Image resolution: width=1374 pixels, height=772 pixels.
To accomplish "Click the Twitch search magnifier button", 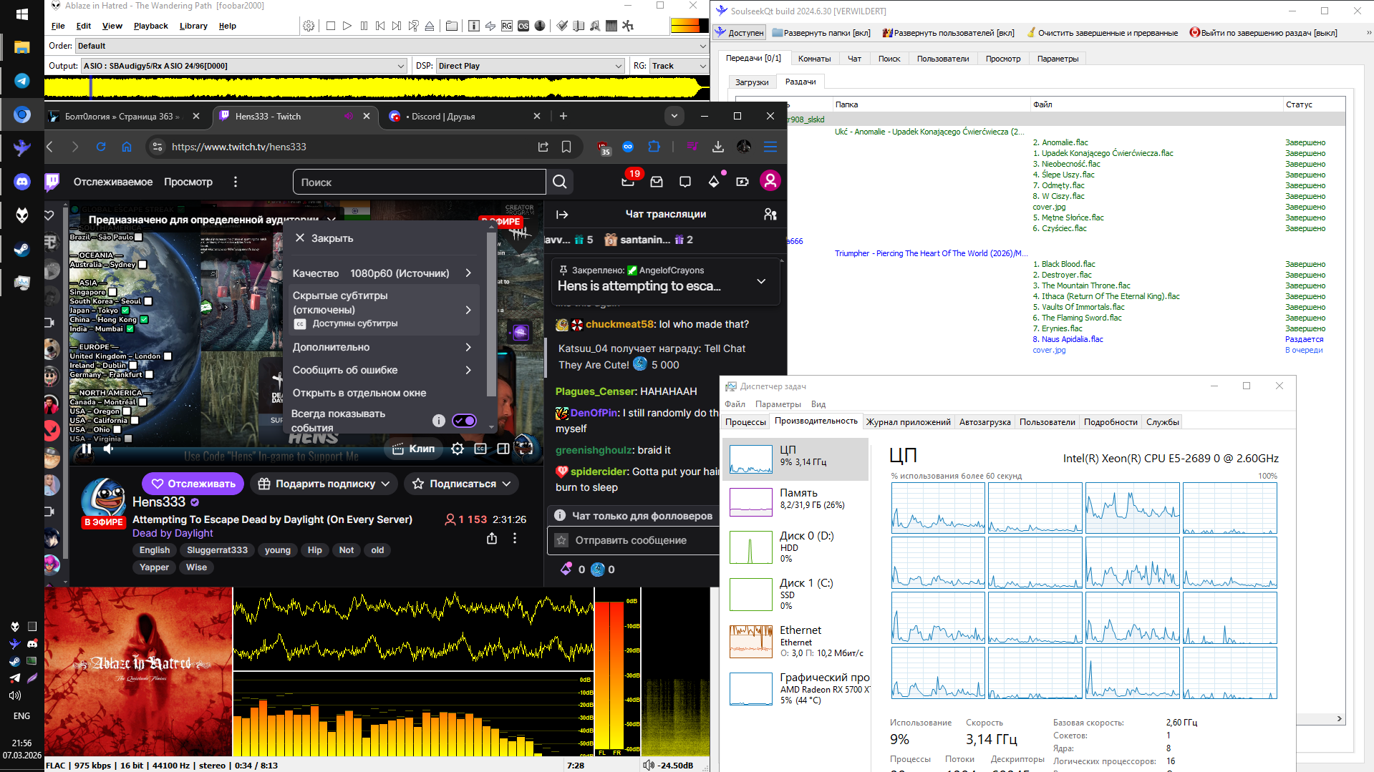I will (x=560, y=182).
